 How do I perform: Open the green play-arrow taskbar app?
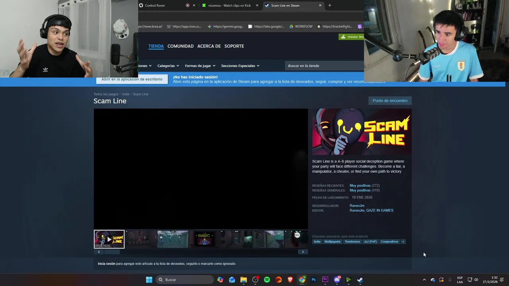tap(348, 280)
